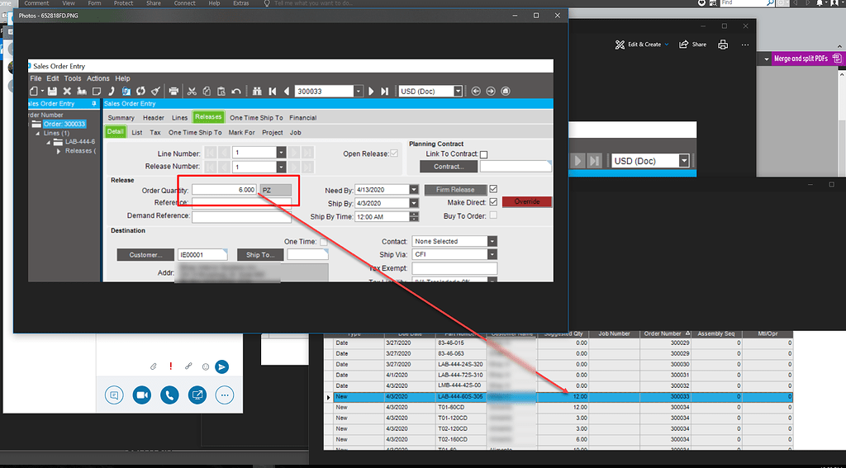
Task: Click the New document icon in Sales Order toolbar
Action: coord(34,91)
